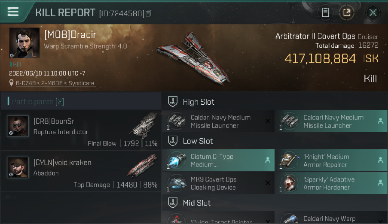The height and width of the screenshot is (224, 388).
Task: Select the Participants tab
Action: (38, 102)
